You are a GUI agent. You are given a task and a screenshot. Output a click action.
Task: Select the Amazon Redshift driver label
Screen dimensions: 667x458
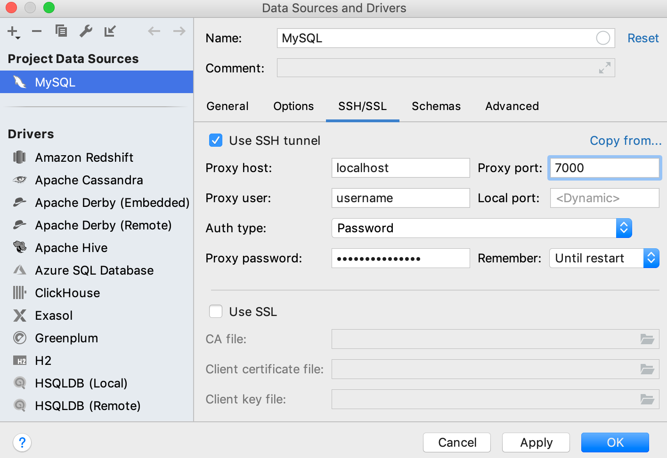tap(84, 158)
